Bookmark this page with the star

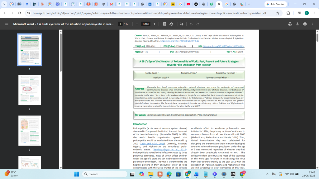(x=278, y=13)
